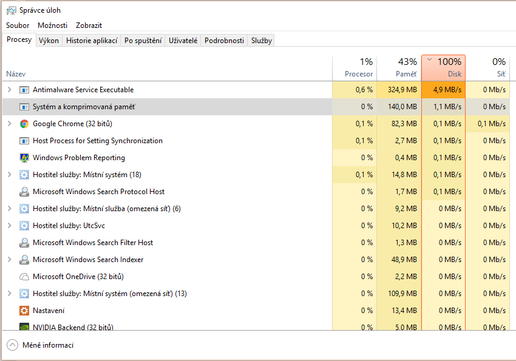Click the Microsoft Windows Search Filter Host icon
The height and width of the screenshot is (361, 516).
point(24,243)
